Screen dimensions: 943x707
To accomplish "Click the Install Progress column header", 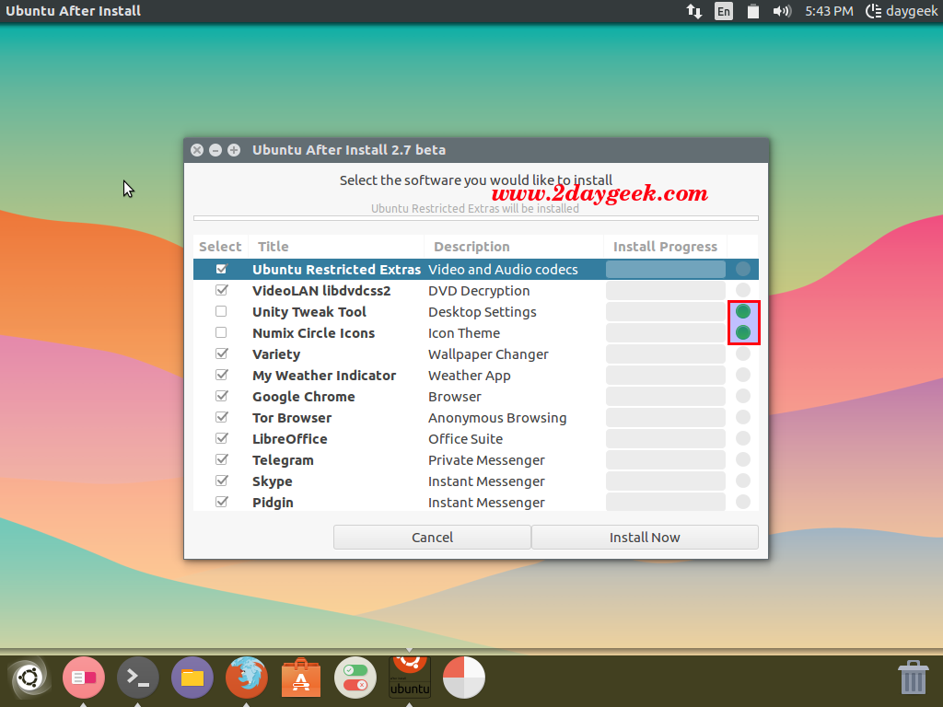I will tap(665, 247).
